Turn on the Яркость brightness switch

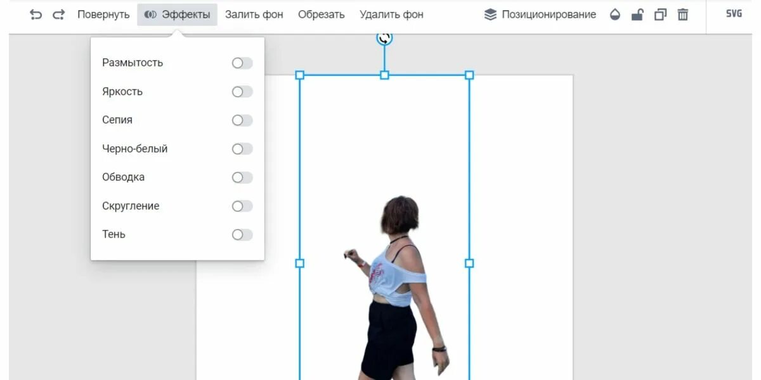pos(242,92)
